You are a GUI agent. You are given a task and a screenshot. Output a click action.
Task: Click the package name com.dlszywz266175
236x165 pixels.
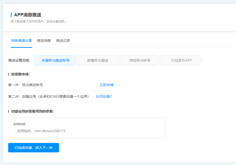point(50,131)
